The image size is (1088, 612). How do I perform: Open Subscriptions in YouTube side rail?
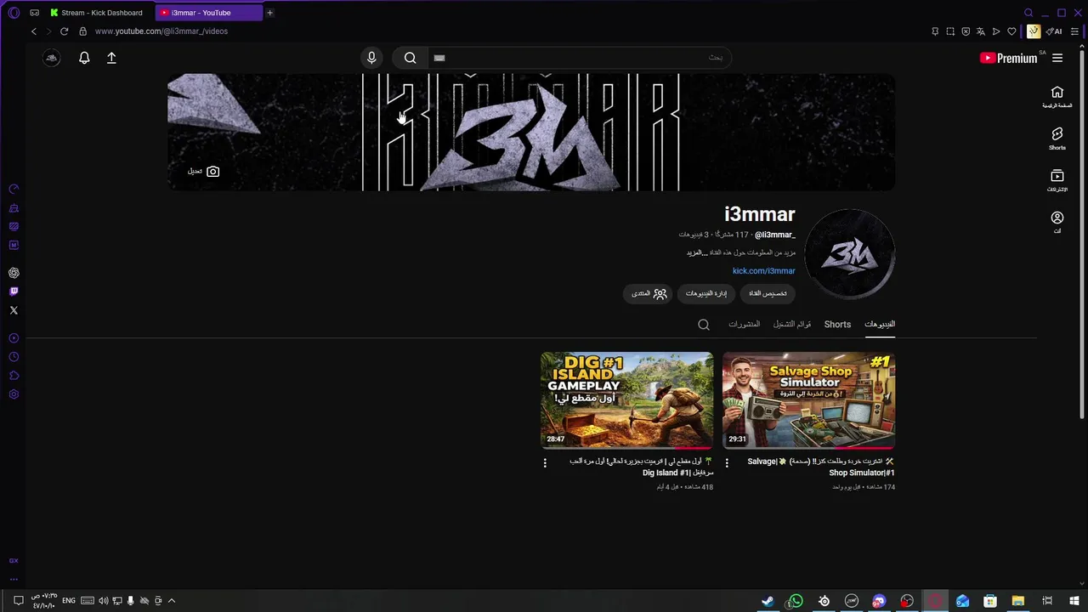tap(1057, 180)
